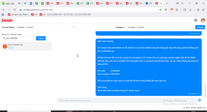The image size is (207, 112).
Task: Click the Sendo ID search input field
Action: 18,38
